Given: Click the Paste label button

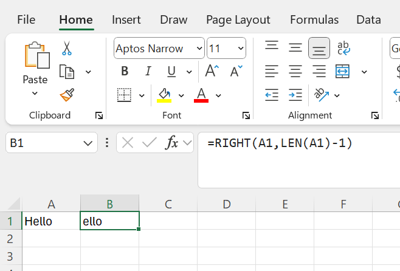Looking at the screenshot, I should click(35, 80).
